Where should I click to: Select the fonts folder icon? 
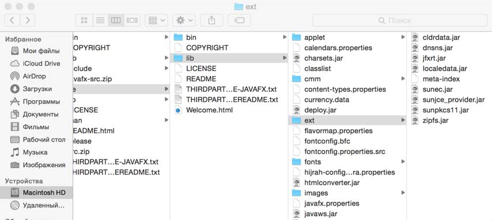(x=296, y=162)
